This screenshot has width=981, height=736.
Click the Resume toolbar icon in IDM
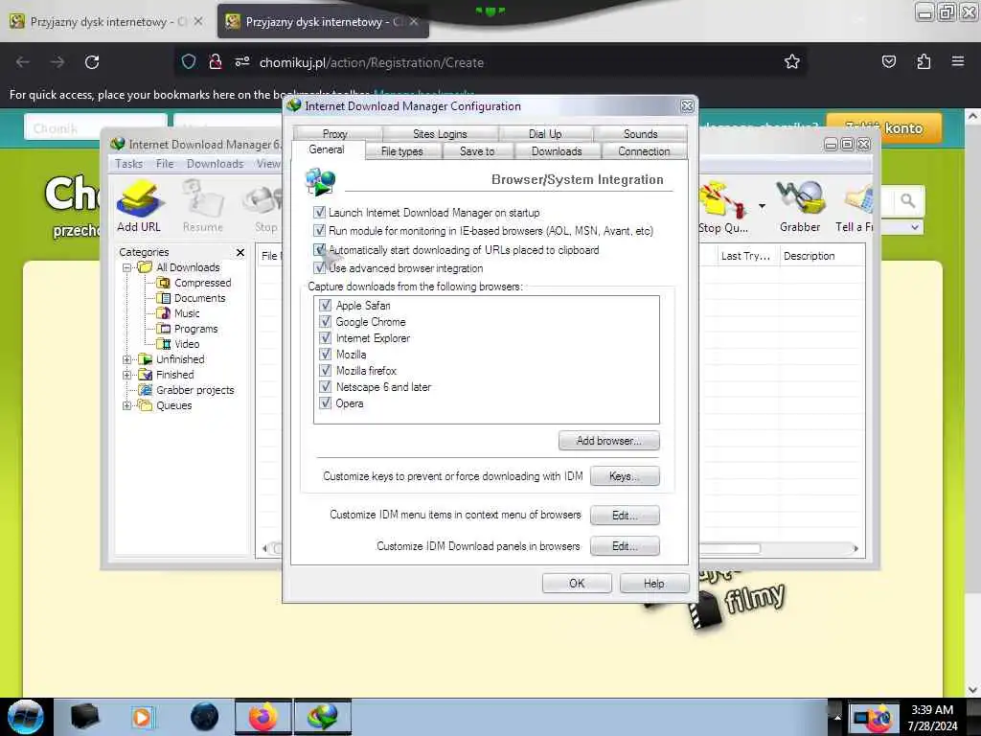pyautogui.click(x=203, y=207)
